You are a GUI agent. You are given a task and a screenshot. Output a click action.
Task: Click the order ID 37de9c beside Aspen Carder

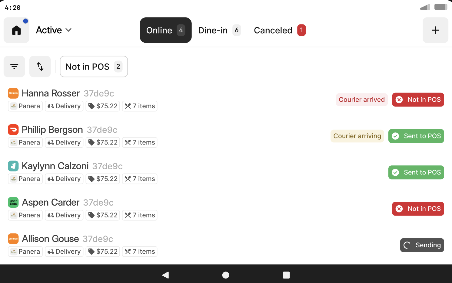[98, 203]
